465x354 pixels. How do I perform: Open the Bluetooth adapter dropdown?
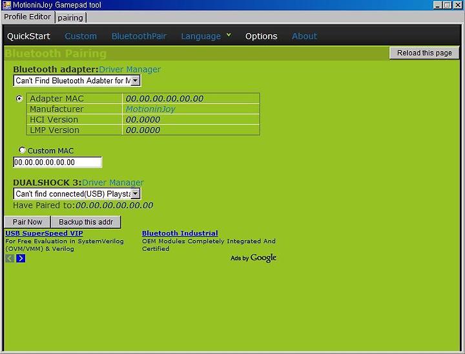click(x=77, y=81)
